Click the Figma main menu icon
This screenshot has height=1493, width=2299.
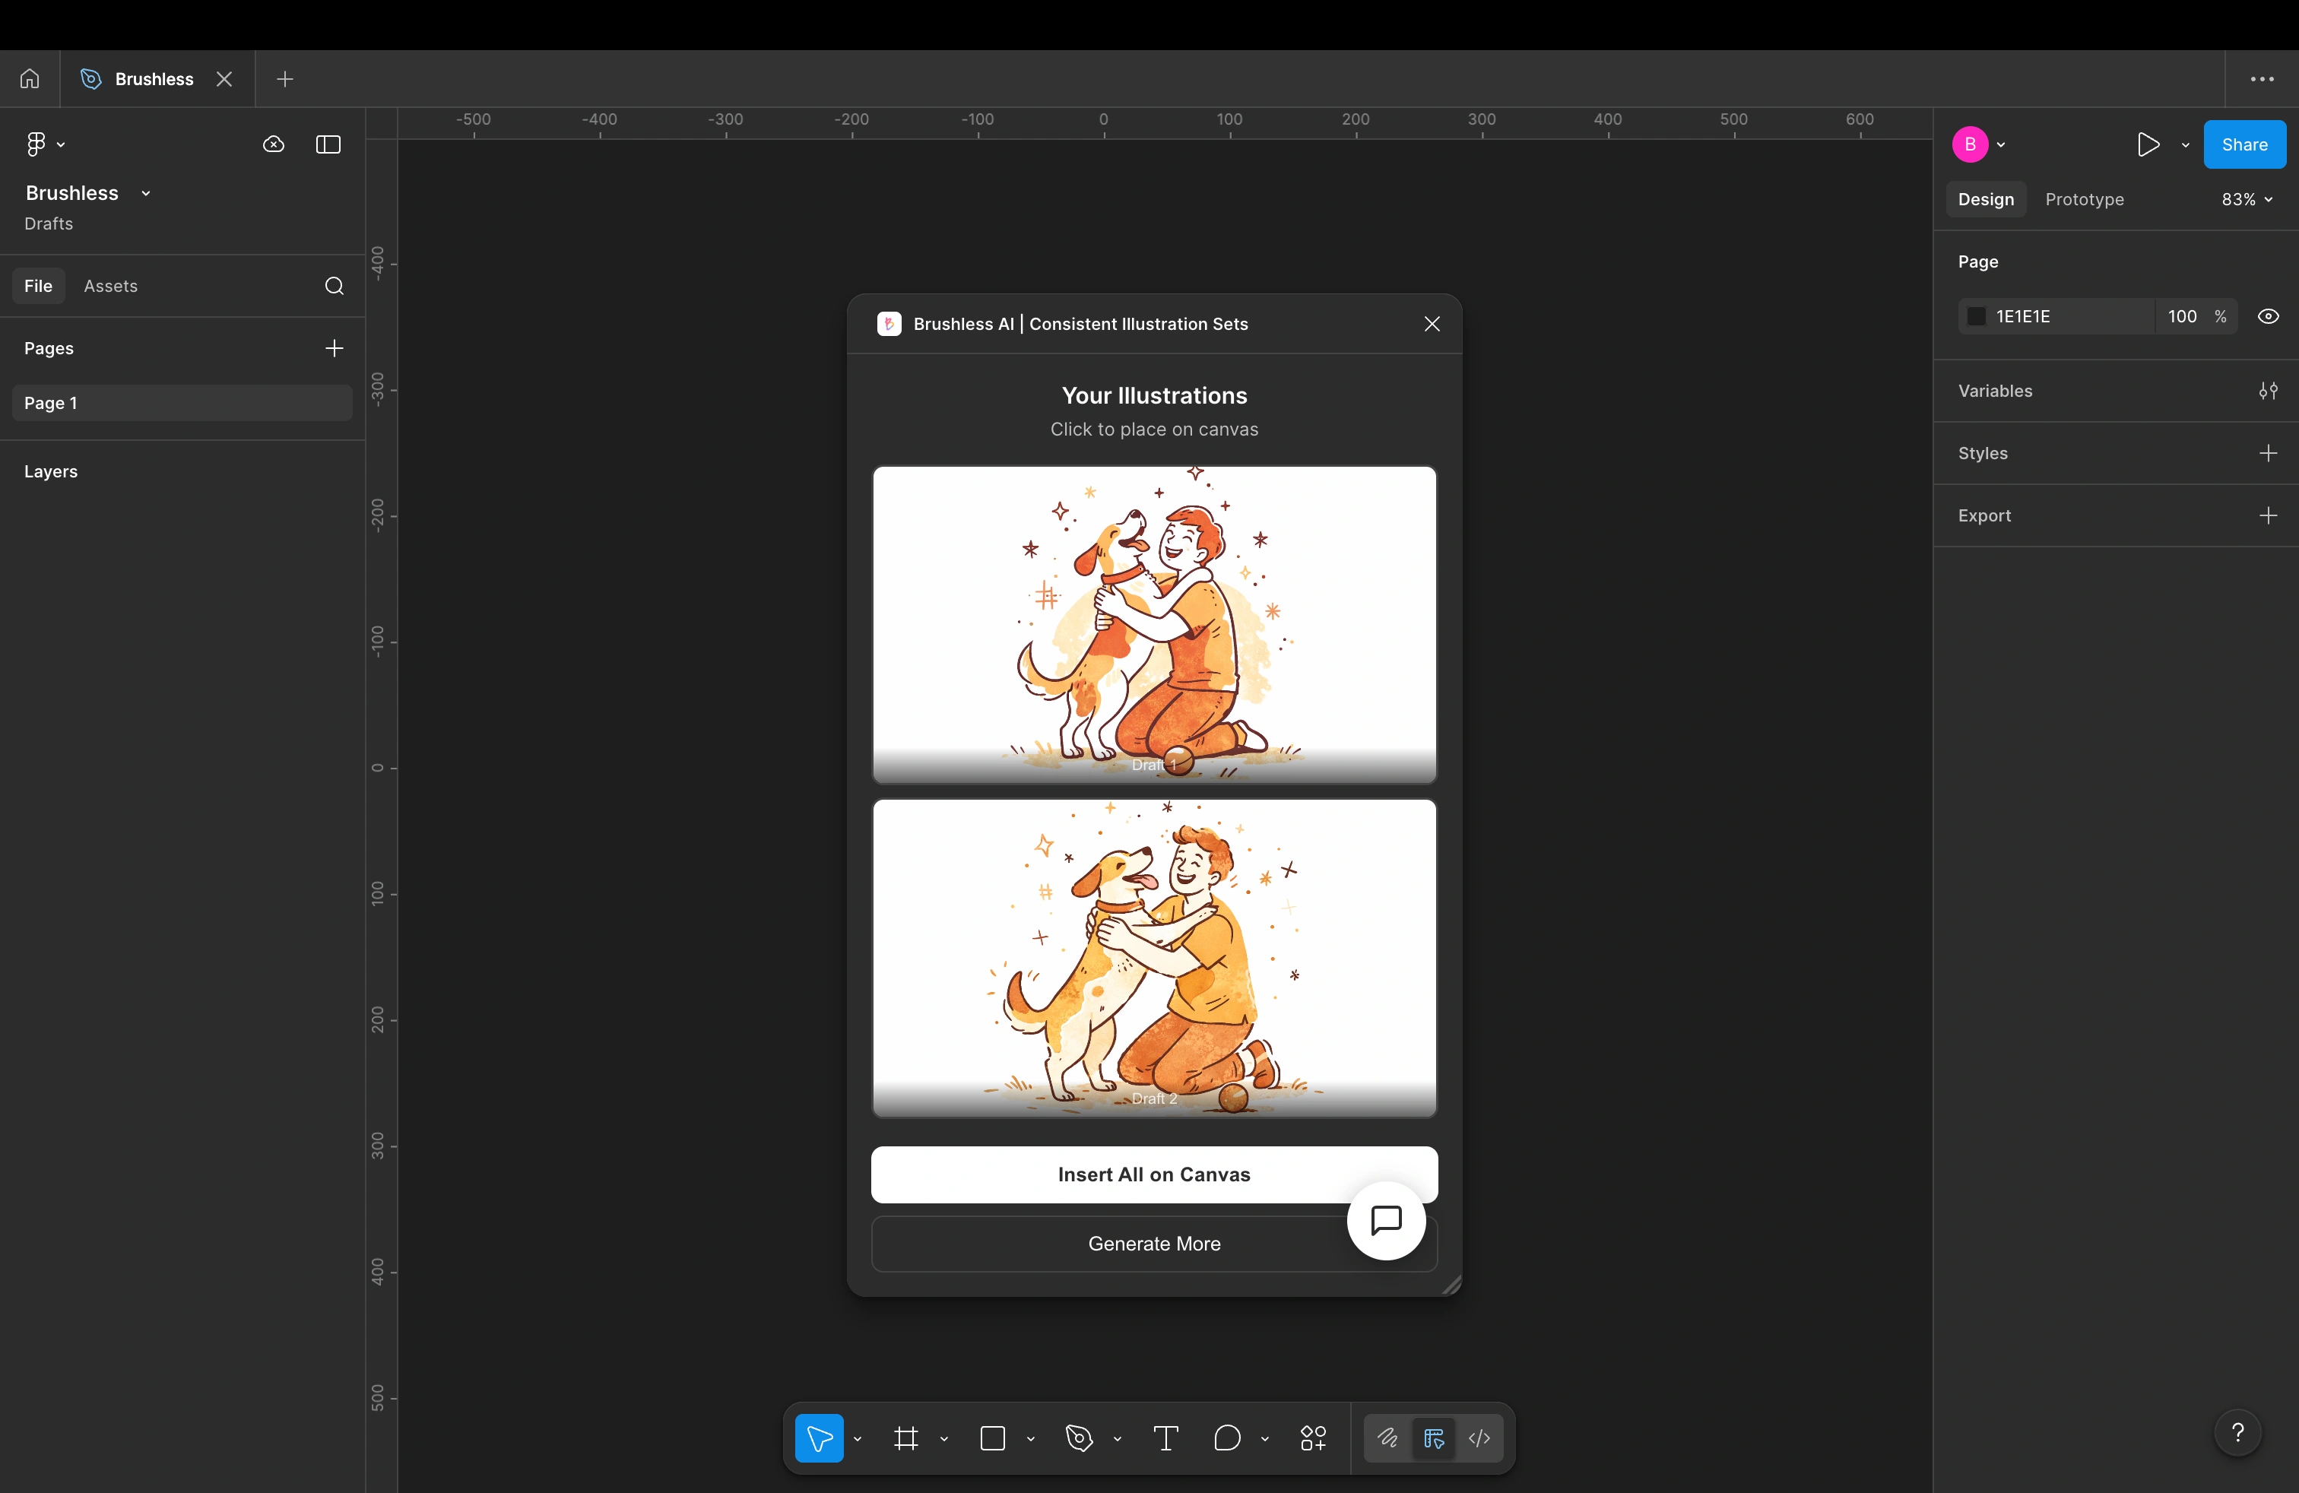tap(36, 144)
